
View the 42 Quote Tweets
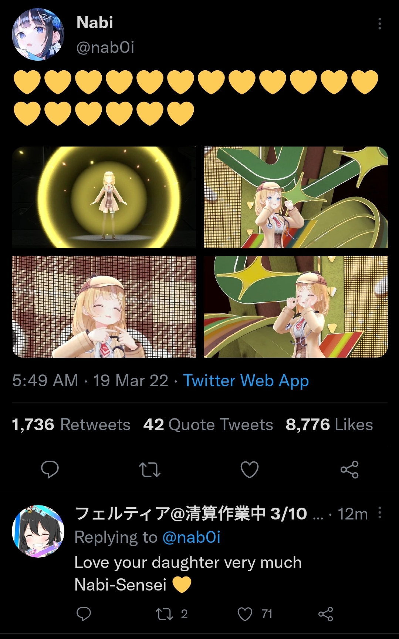pyautogui.click(x=208, y=424)
